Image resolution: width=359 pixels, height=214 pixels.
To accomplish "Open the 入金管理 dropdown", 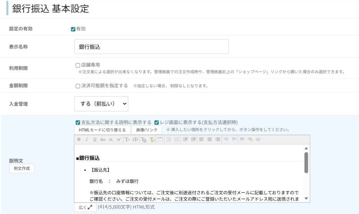I will coord(101,104).
